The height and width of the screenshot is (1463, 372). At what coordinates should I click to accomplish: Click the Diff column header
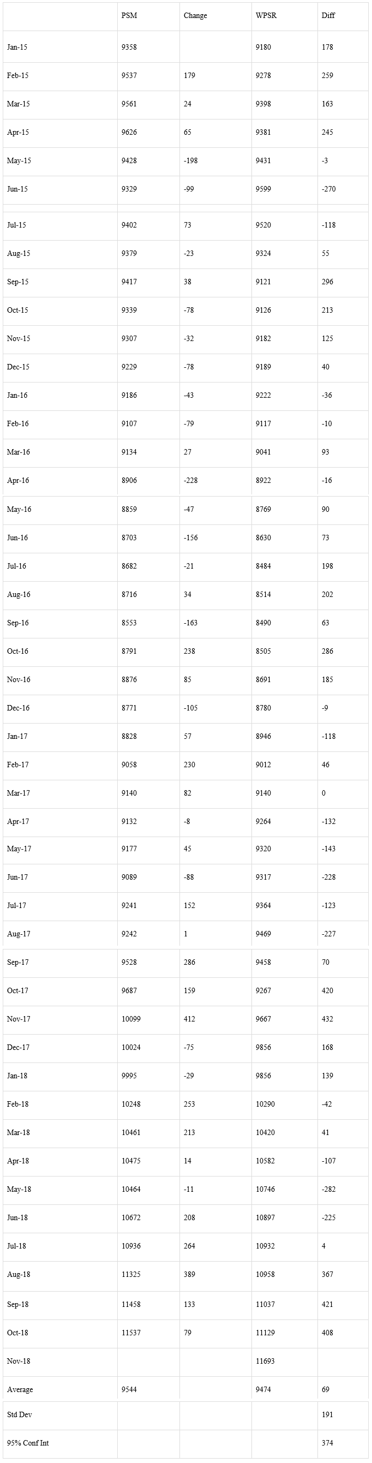pyautogui.click(x=328, y=15)
